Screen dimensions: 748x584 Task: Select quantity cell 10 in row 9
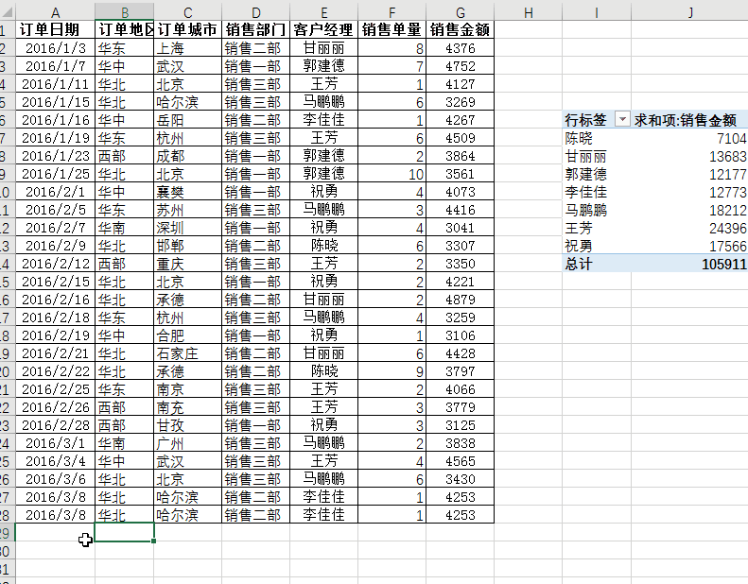click(x=392, y=174)
